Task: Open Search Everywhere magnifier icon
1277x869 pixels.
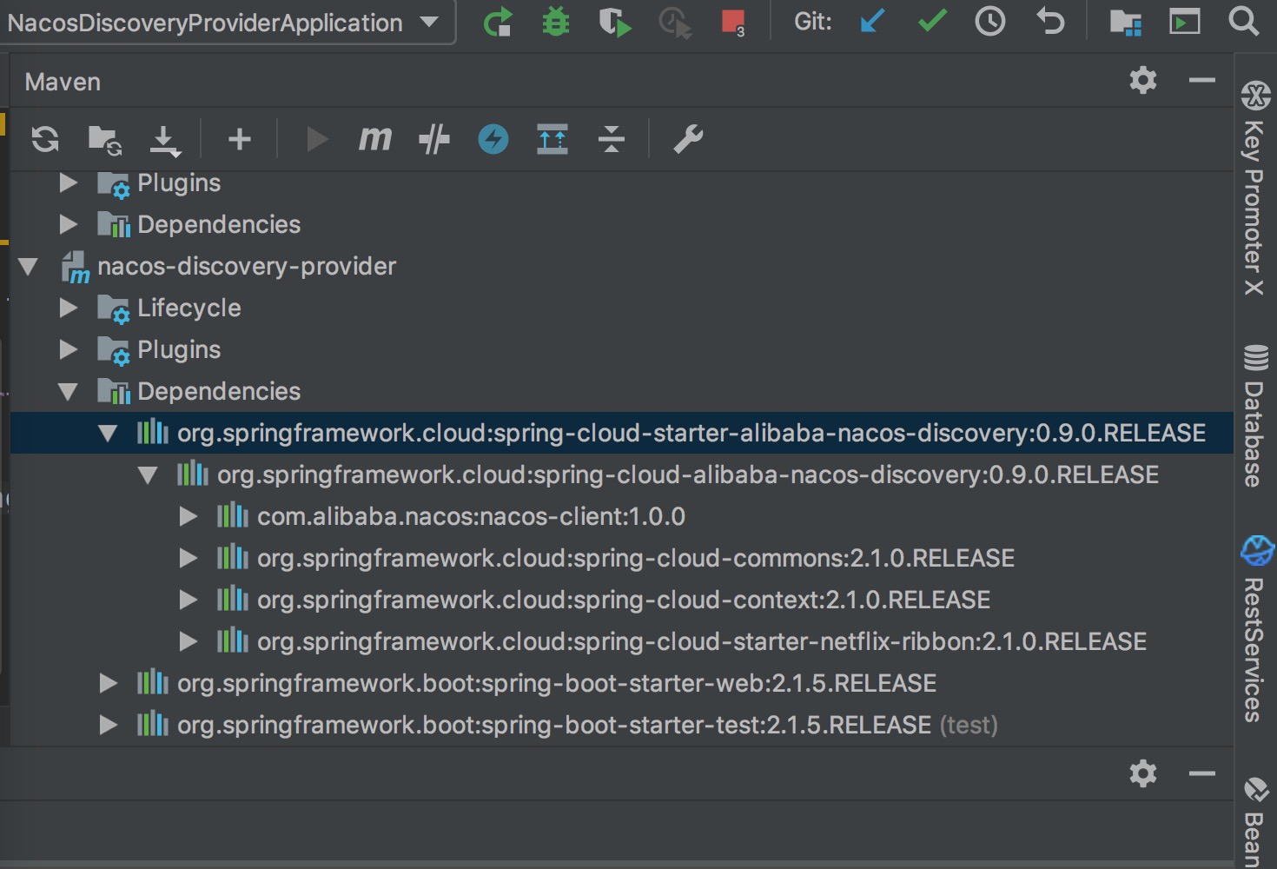Action: click(1244, 21)
